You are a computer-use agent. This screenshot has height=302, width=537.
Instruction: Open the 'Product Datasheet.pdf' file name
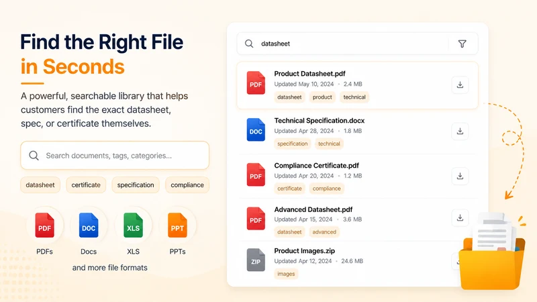[309, 74]
